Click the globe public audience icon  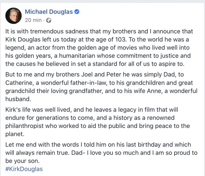pos(49,21)
